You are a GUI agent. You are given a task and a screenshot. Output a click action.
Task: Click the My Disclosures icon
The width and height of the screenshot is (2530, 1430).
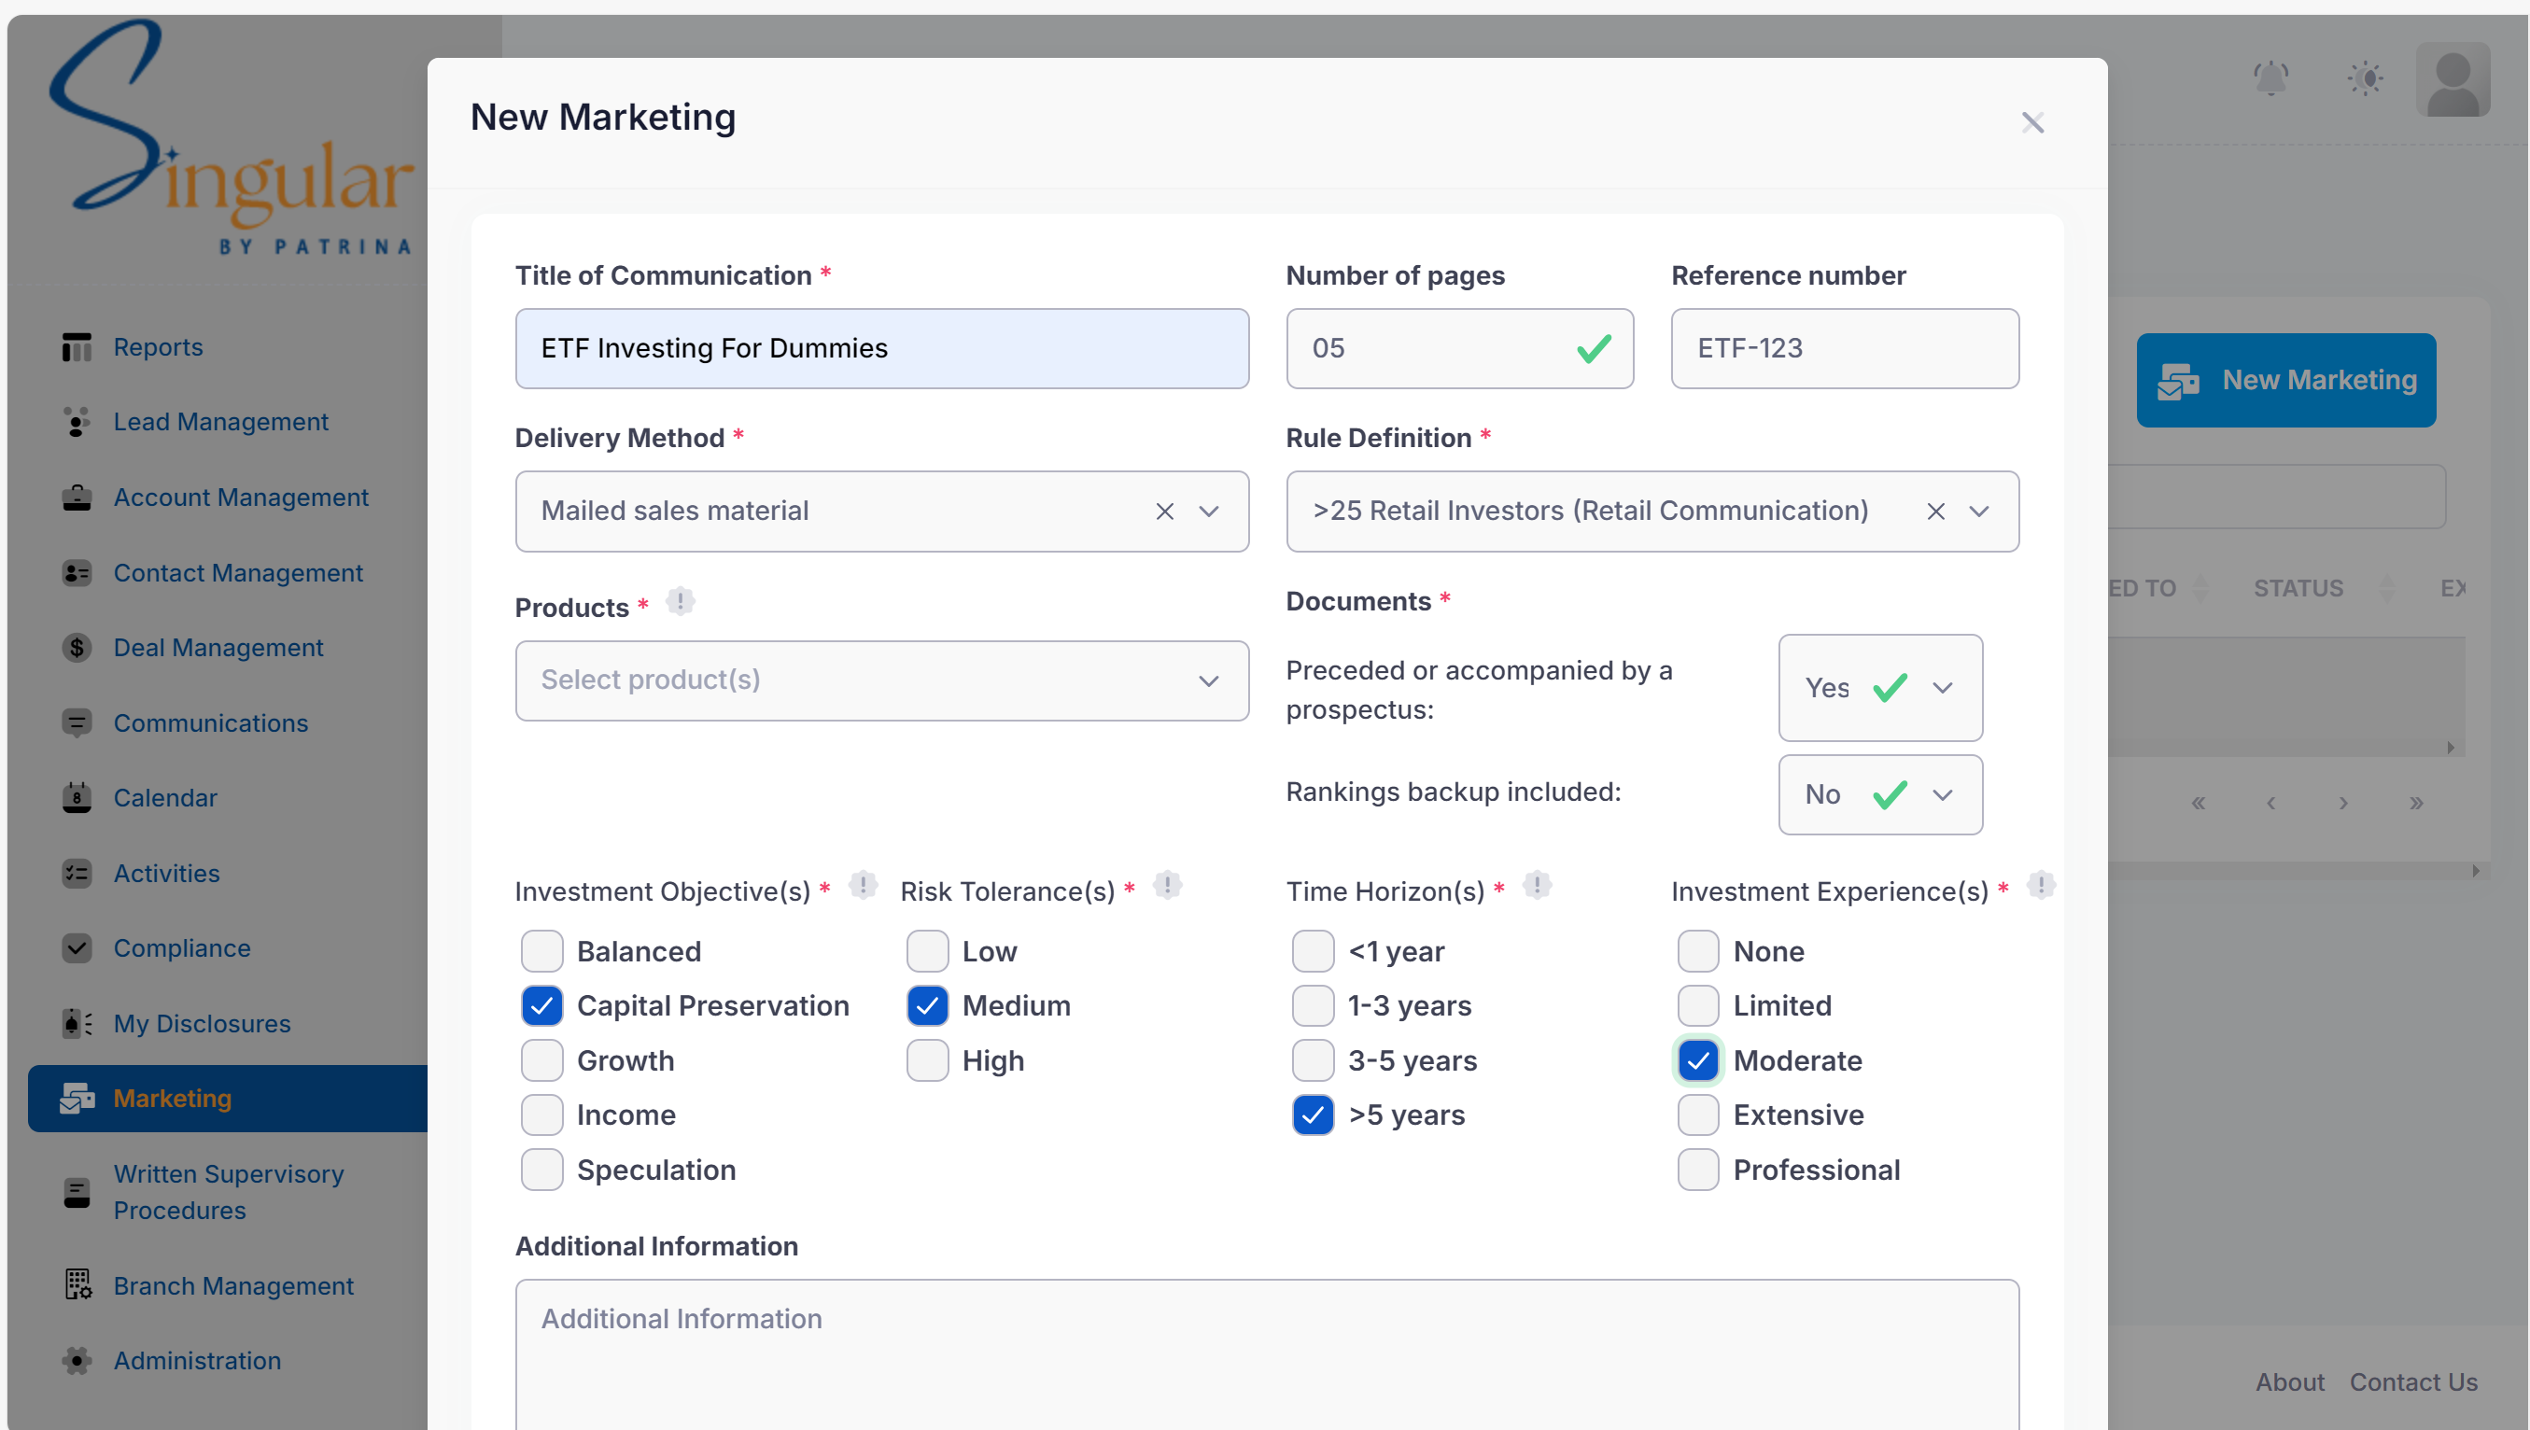77,1023
